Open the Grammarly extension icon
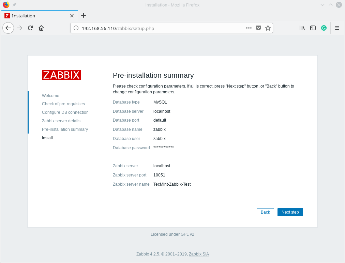This screenshot has width=345, height=263. point(324,28)
